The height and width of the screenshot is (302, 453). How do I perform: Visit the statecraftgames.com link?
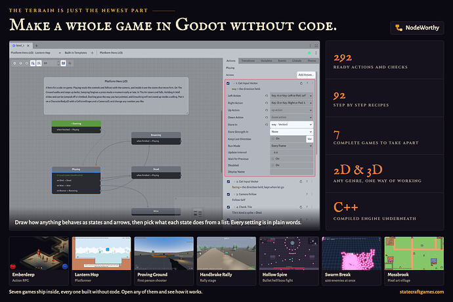point(421,292)
